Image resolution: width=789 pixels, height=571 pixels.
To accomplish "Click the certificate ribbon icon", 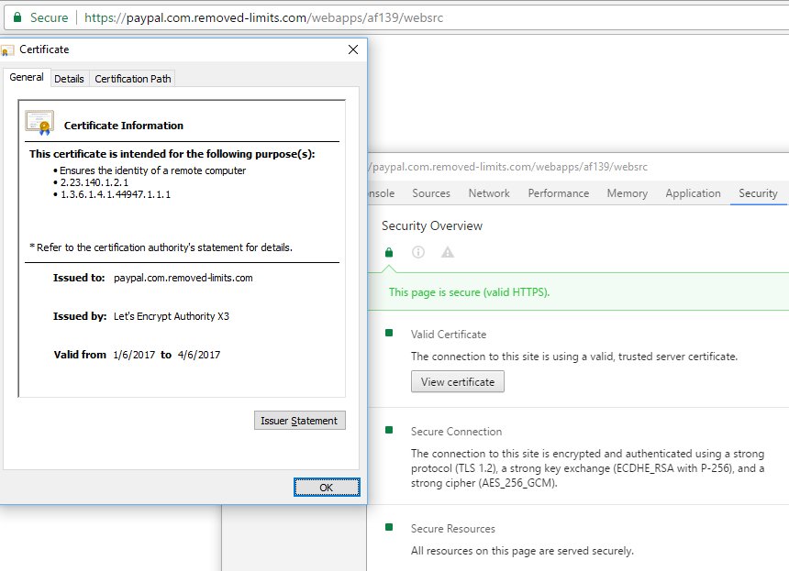I will [39, 123].
